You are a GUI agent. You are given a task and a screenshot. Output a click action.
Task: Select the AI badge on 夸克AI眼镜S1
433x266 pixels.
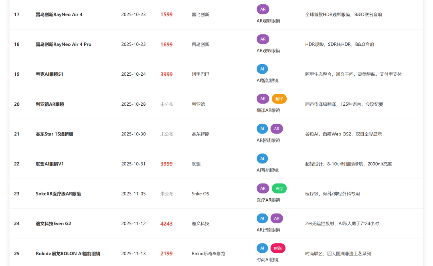tap(262, 69)
